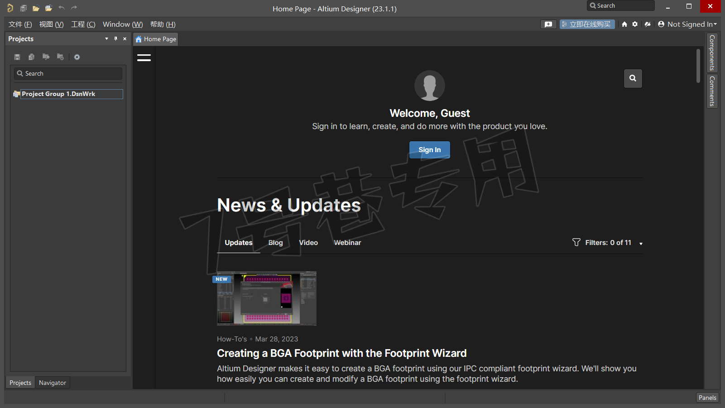Focus the title bar Search field

point(620,6)
